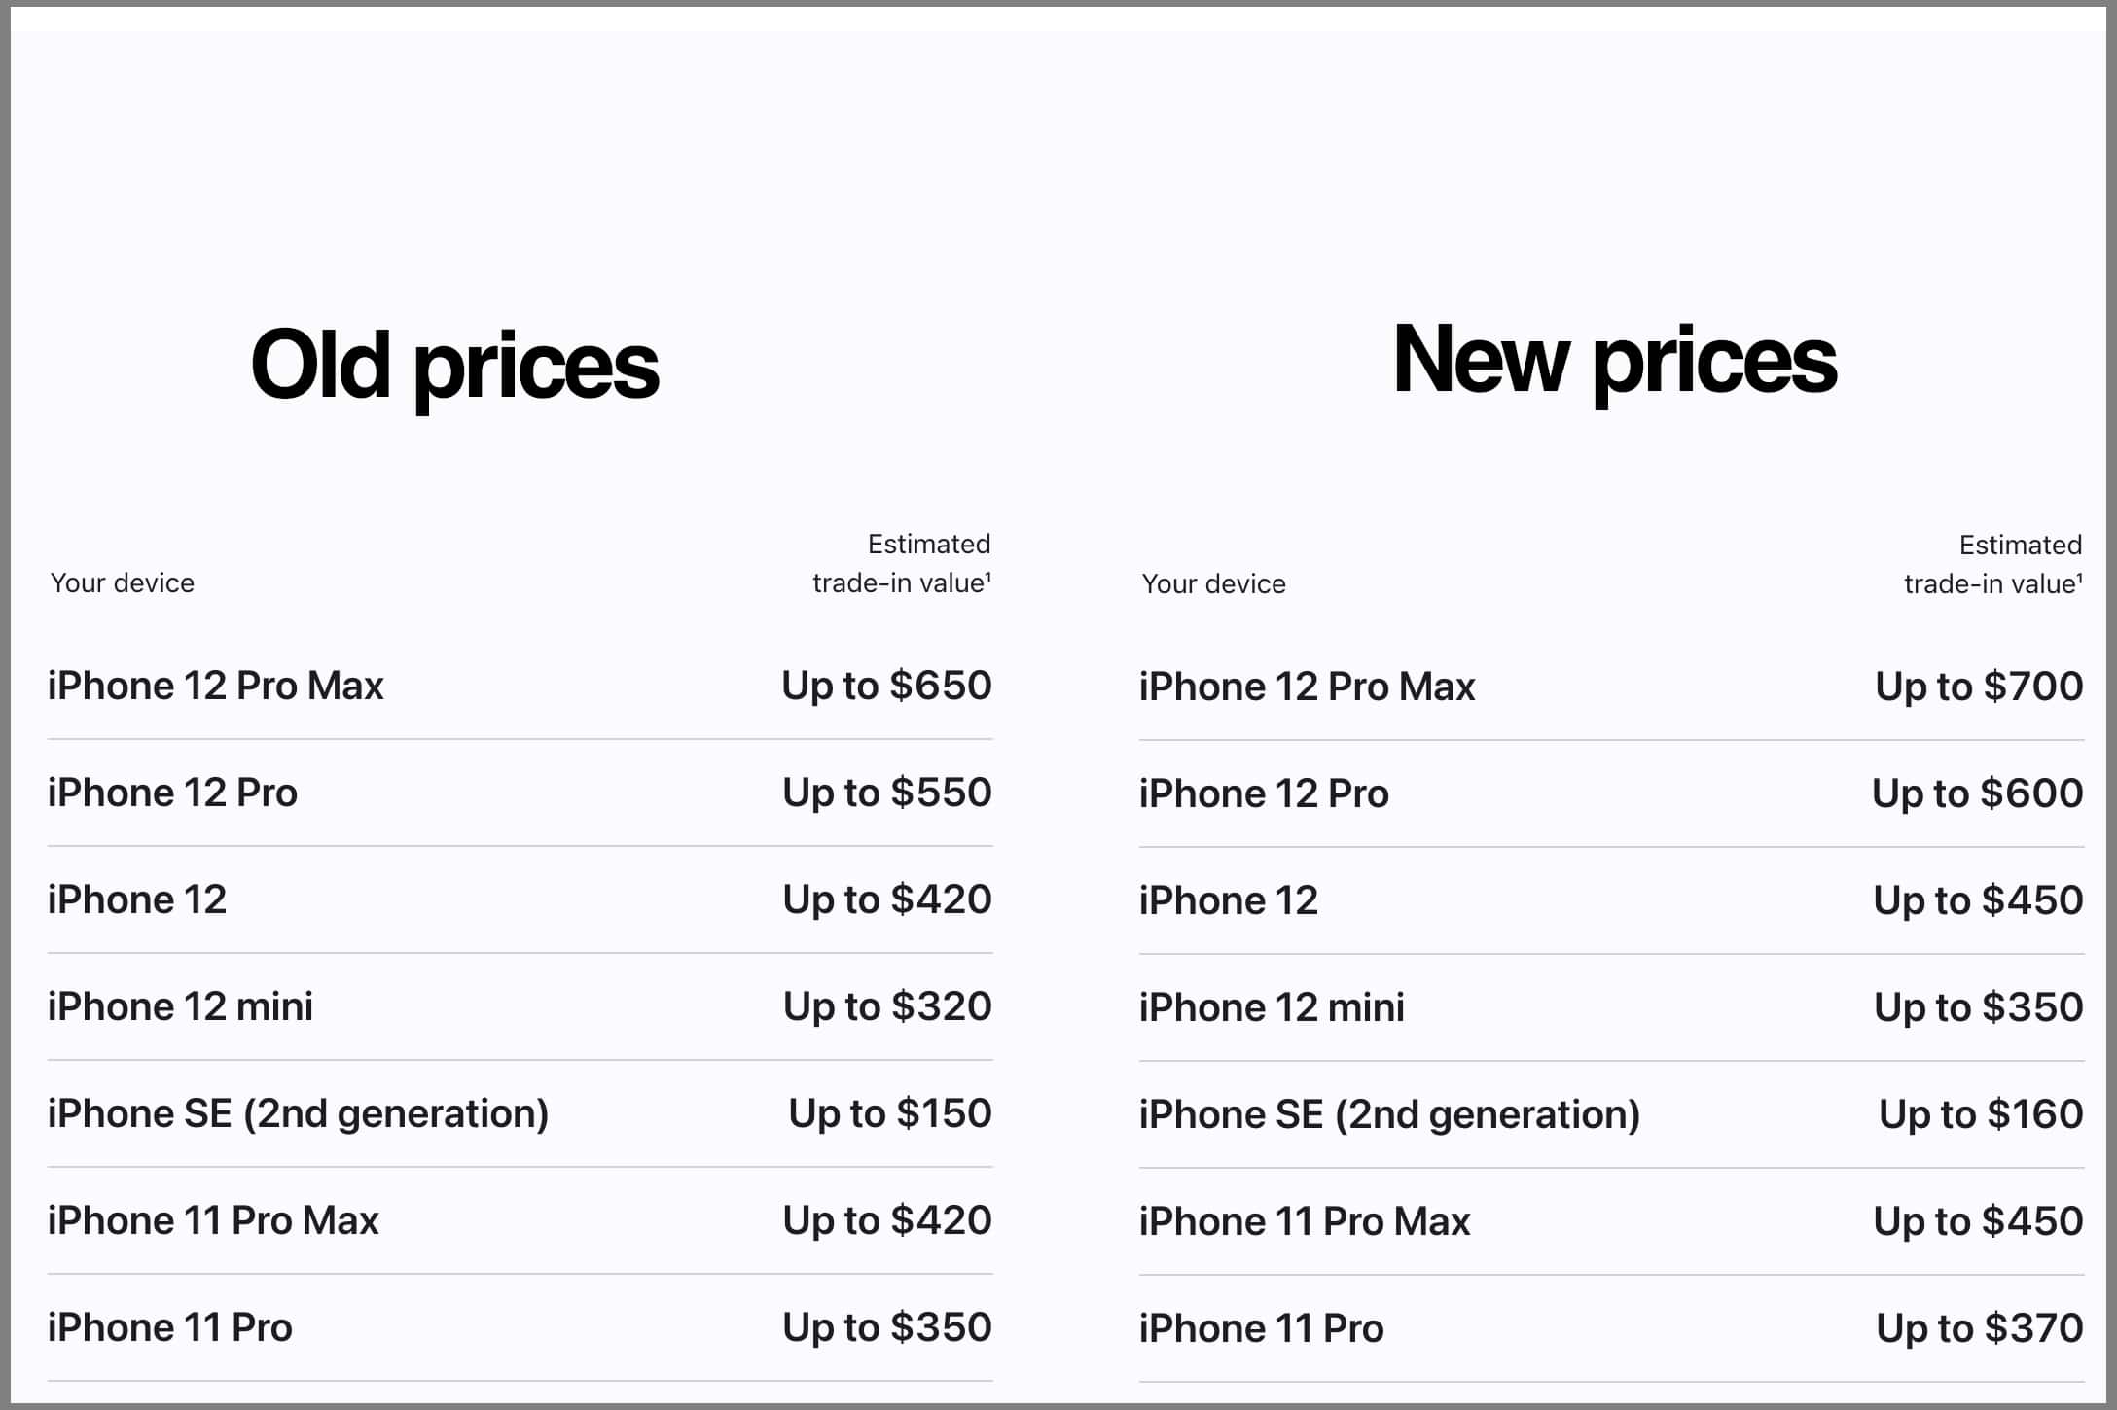Screen dimensions: 2117x1410
Task: Choose iPhone 11 Pro Max in new prices
Action: click(x=1305, y=1221)
